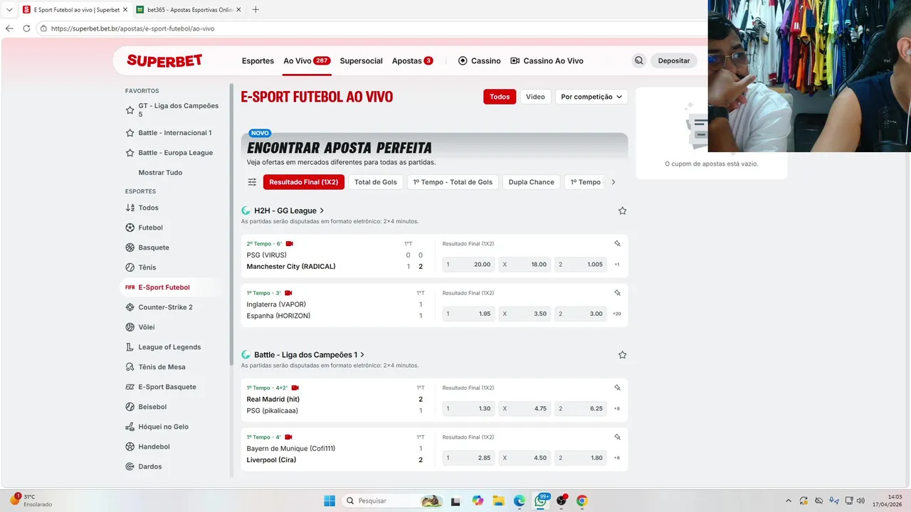The height and width of the screenshot is (512, 911).
Task: Expand +8 markets for Real Madrid match
Action: point(617,409)
